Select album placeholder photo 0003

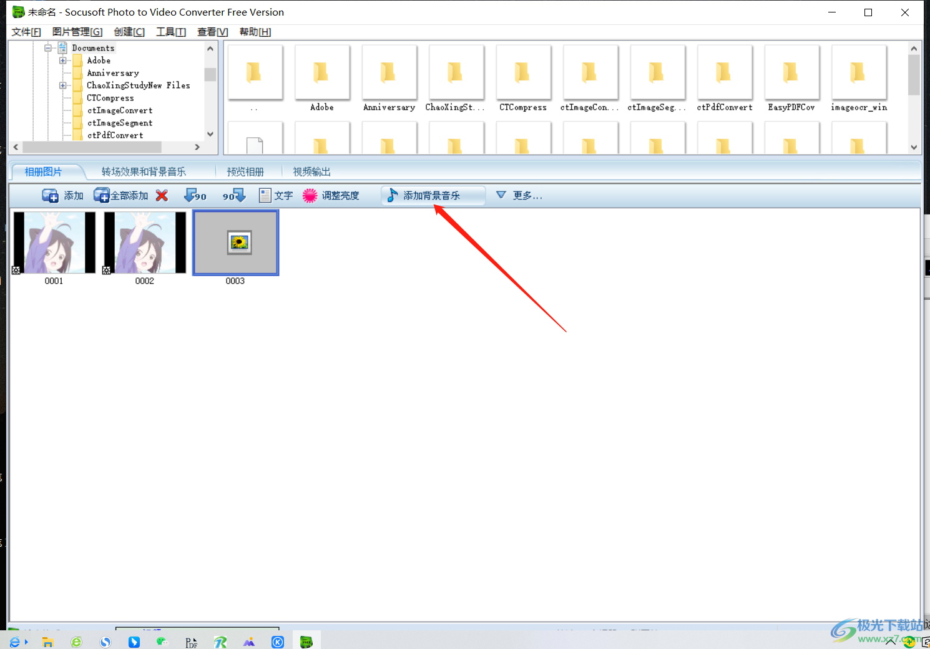pos(235,243)
